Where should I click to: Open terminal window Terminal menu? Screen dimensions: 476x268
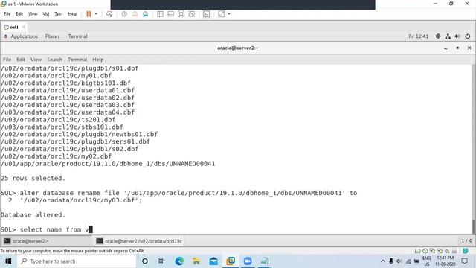pyautogui.click(x=77, y=60)
